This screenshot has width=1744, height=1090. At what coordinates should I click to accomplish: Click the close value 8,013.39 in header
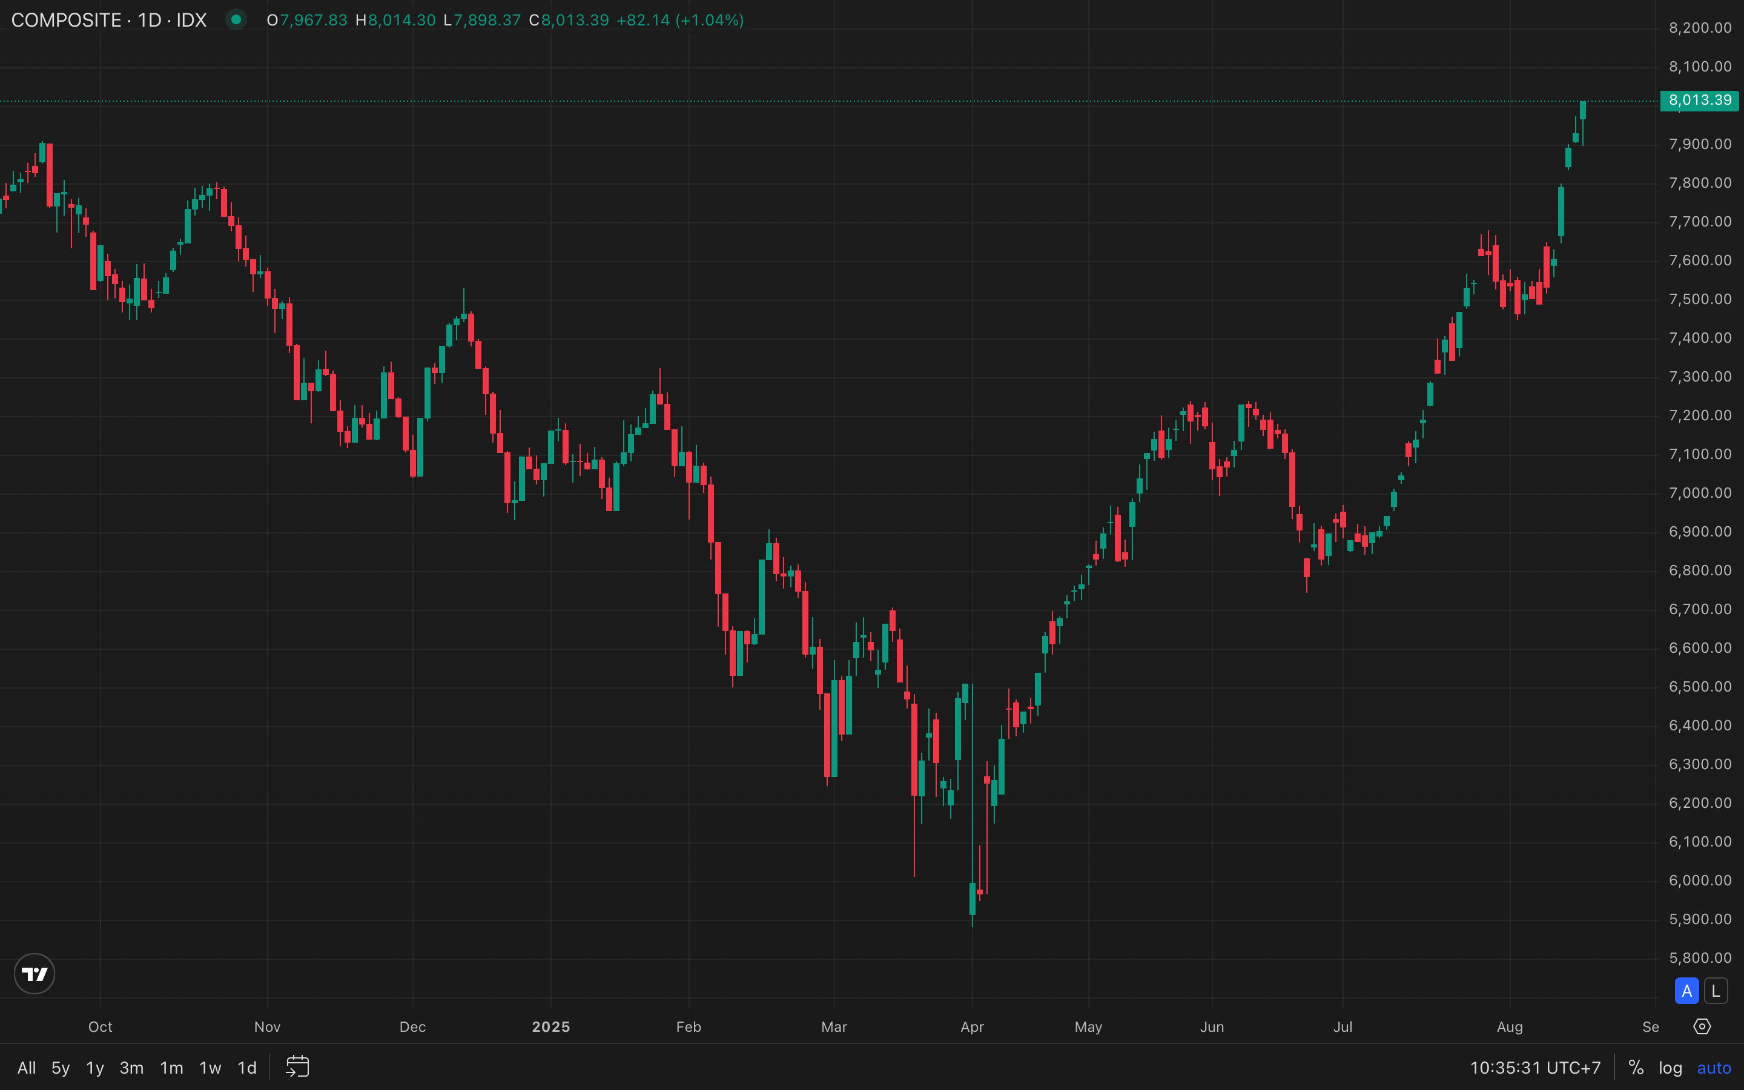coord(574,20)
